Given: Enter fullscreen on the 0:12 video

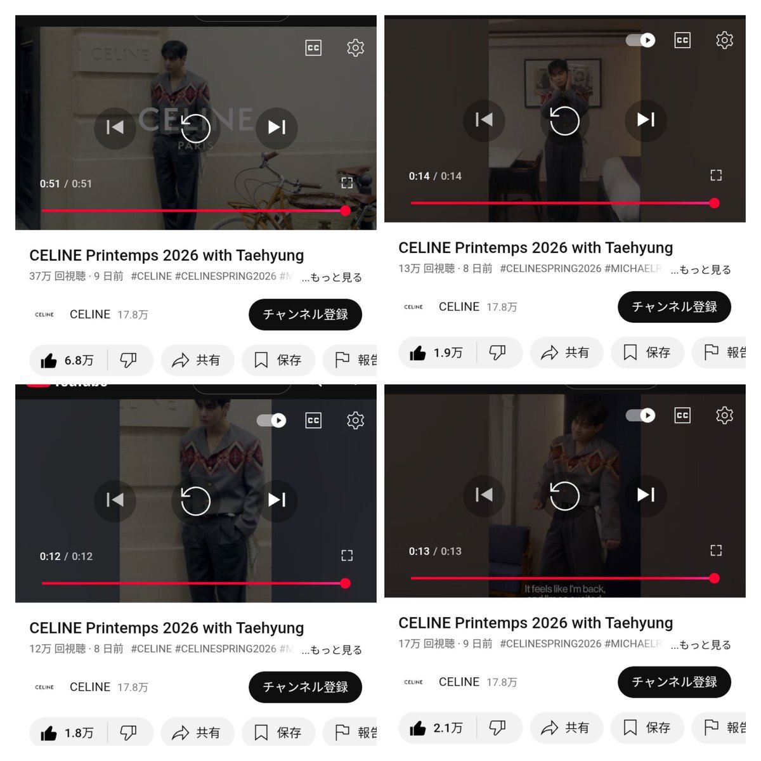Looking at the screenshot, I should [x=347, y=556].
